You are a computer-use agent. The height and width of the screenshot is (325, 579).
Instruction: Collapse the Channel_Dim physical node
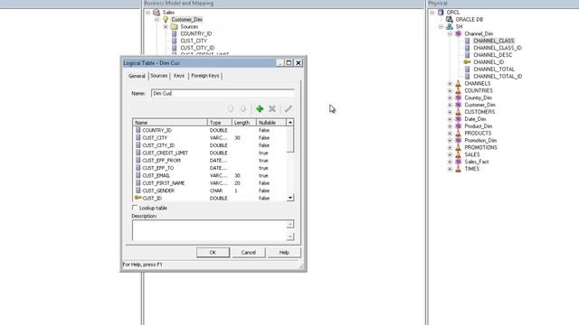pos(450,34)
